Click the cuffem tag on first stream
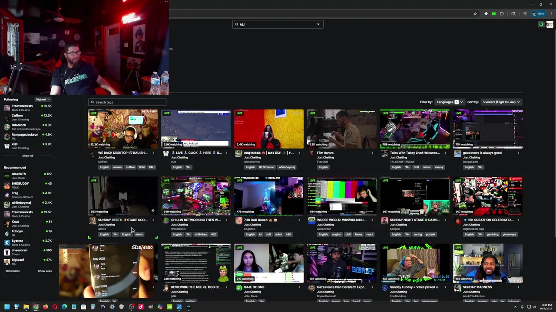 [130, 167]
